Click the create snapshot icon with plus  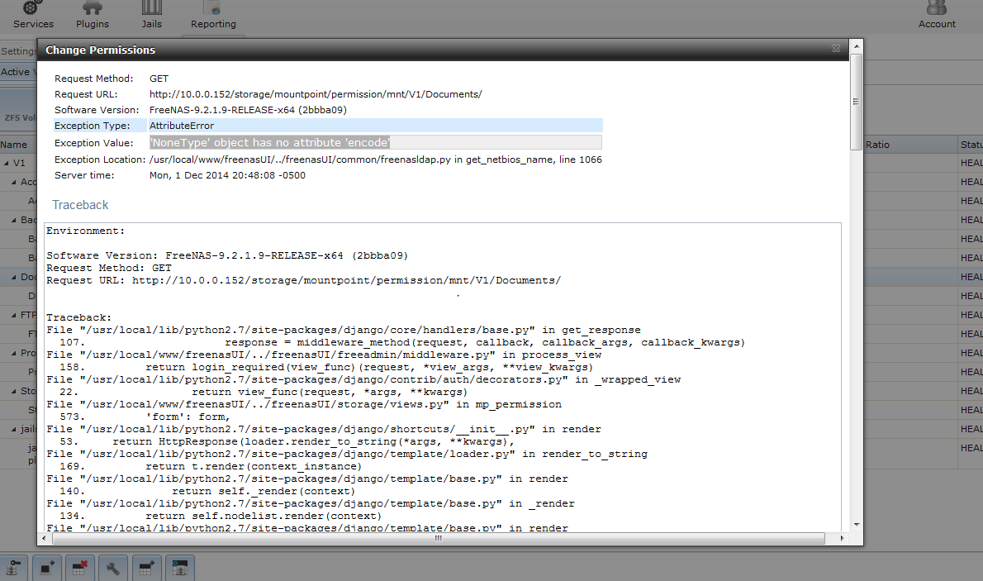point(47,569)
